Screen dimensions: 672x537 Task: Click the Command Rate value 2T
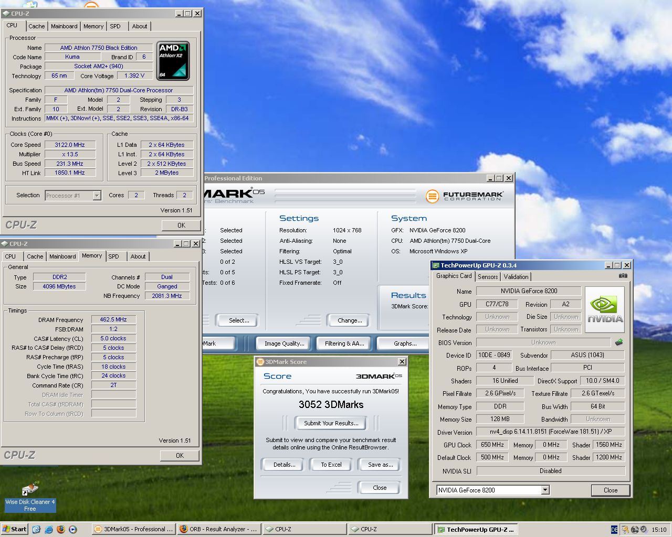point(113,385)
